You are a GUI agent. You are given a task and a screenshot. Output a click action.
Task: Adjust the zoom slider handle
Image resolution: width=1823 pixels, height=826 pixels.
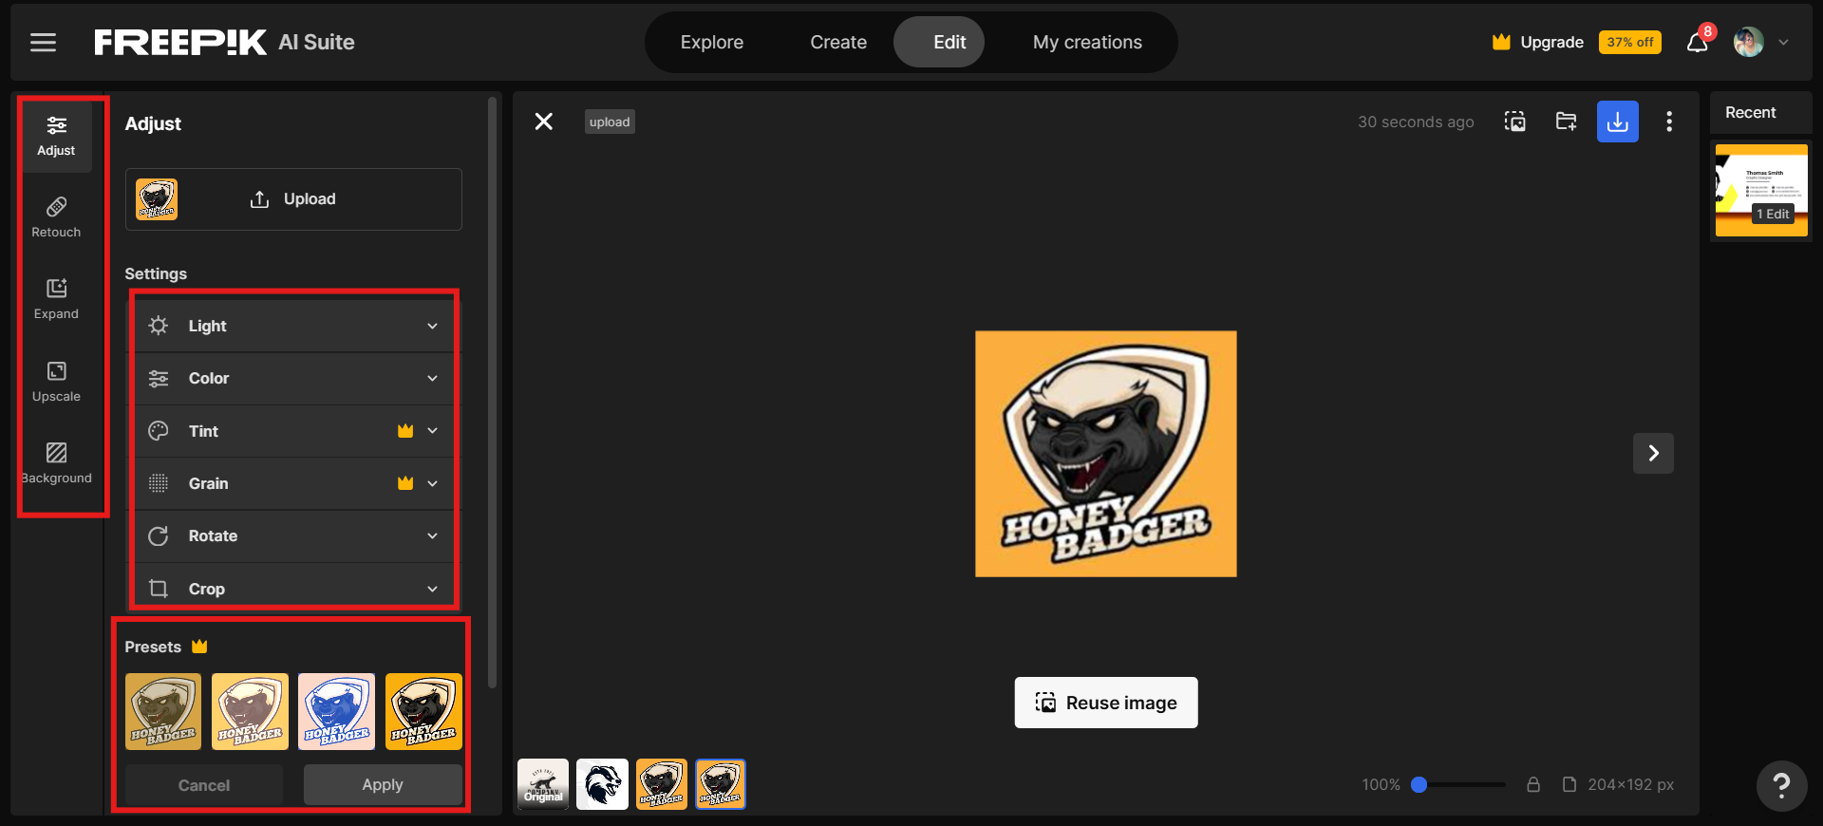[x=1419, y=784]
